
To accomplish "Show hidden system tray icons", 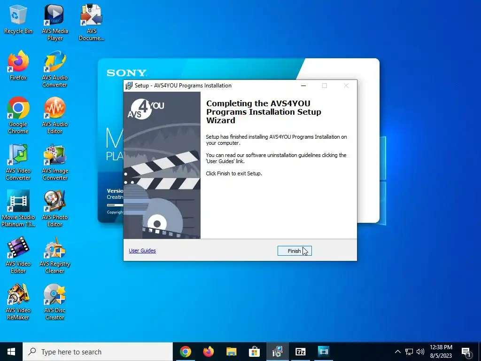I will coord(397,352).
